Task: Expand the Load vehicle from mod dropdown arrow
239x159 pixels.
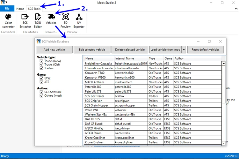Action: point(184,49)
